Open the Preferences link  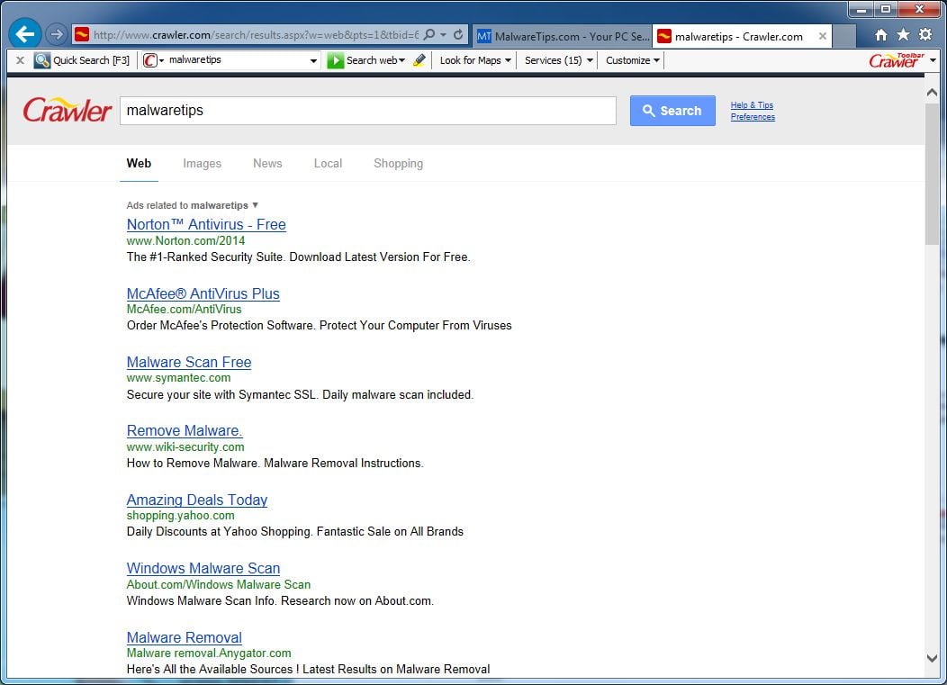[753, 117]
